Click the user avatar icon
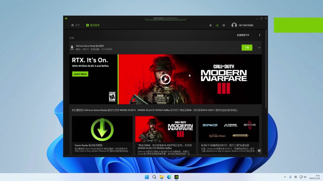Viewport: 323px width, 181px height. [234, 25]
